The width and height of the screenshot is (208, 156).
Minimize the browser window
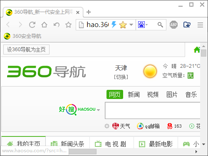[x=181, y=6]
